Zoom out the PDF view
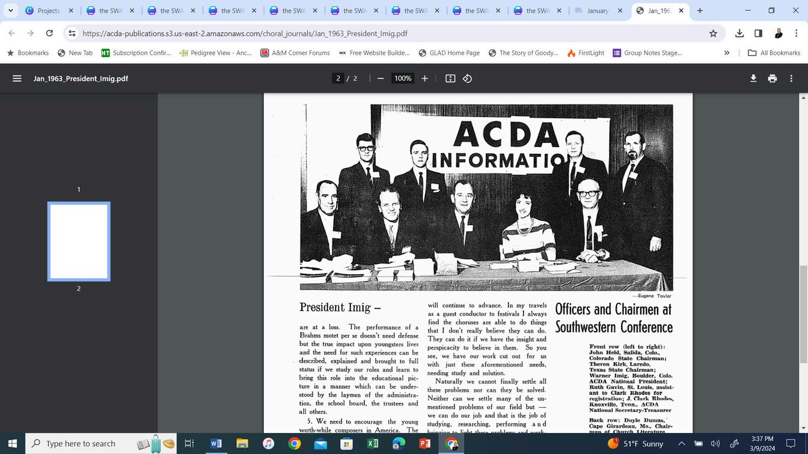The image size is (808, 454). click(x=380, y=79)
